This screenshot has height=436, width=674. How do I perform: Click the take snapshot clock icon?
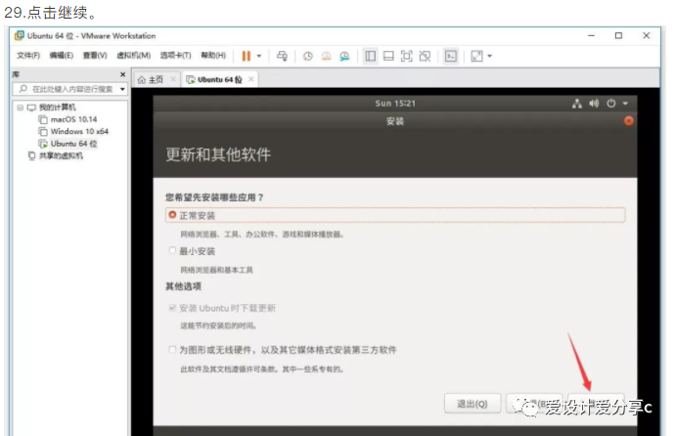coord(308,56)
